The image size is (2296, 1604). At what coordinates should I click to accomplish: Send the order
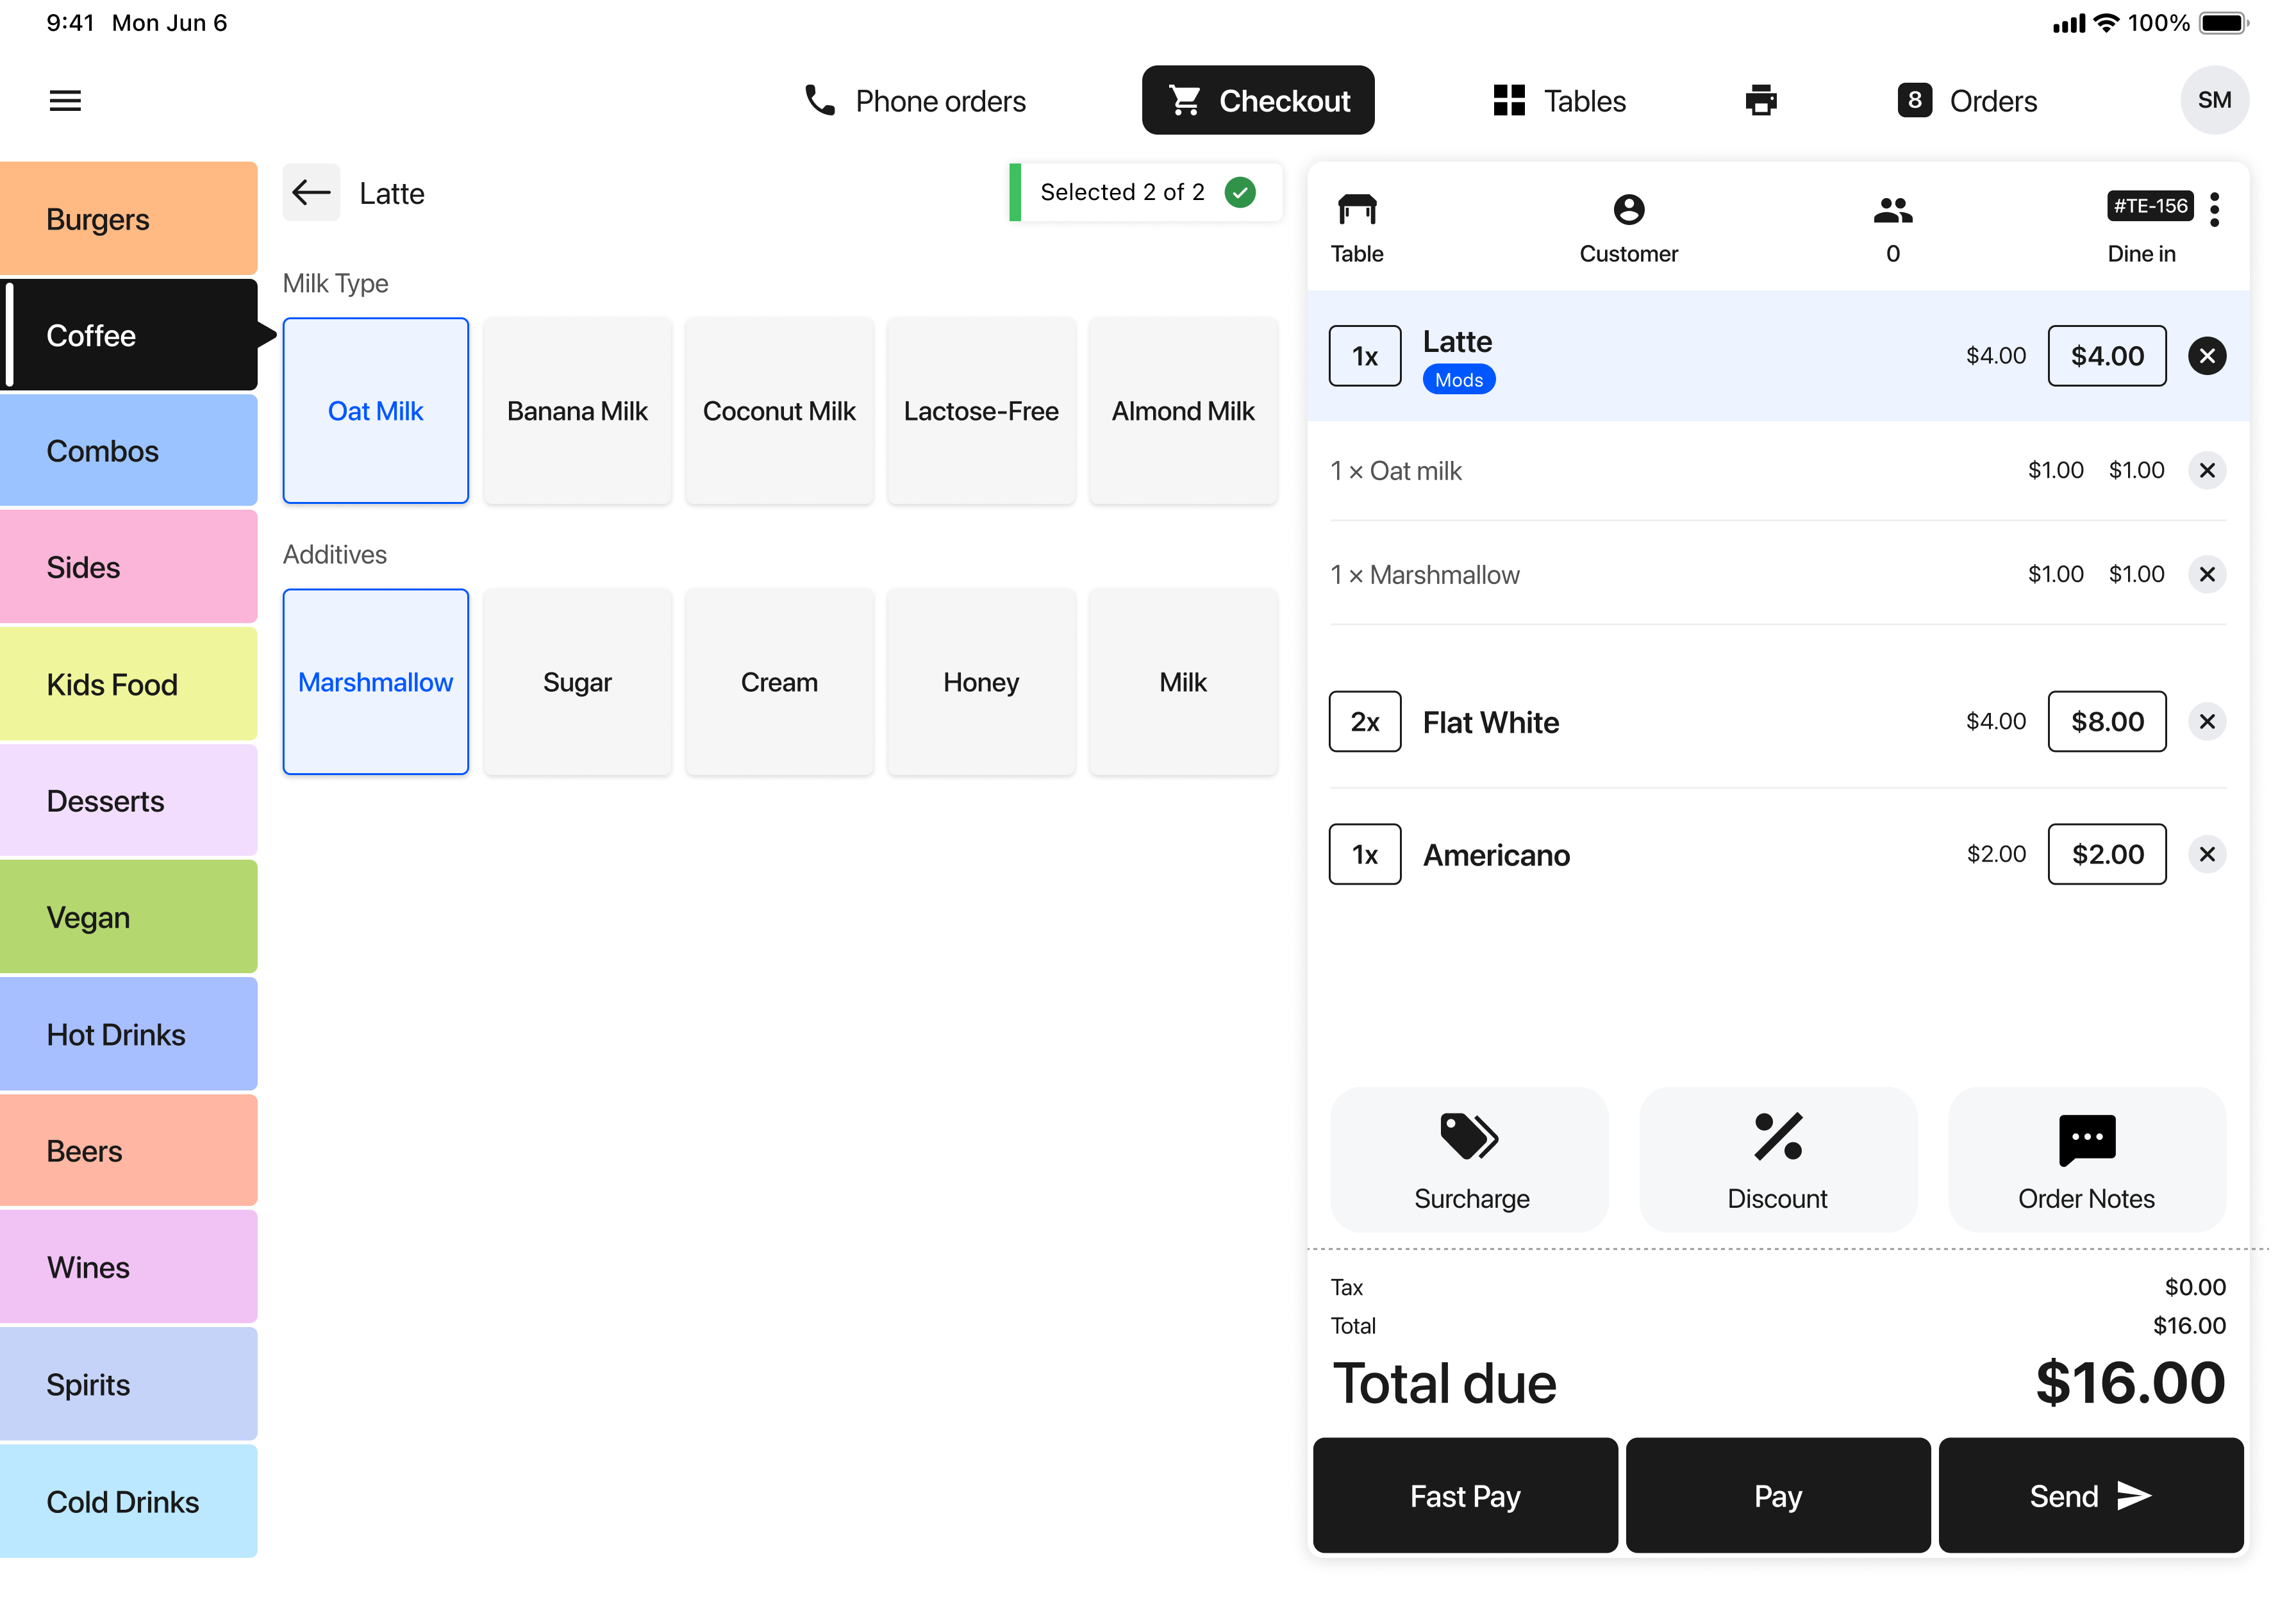pyautogui.click(x=2090, y=1496)
